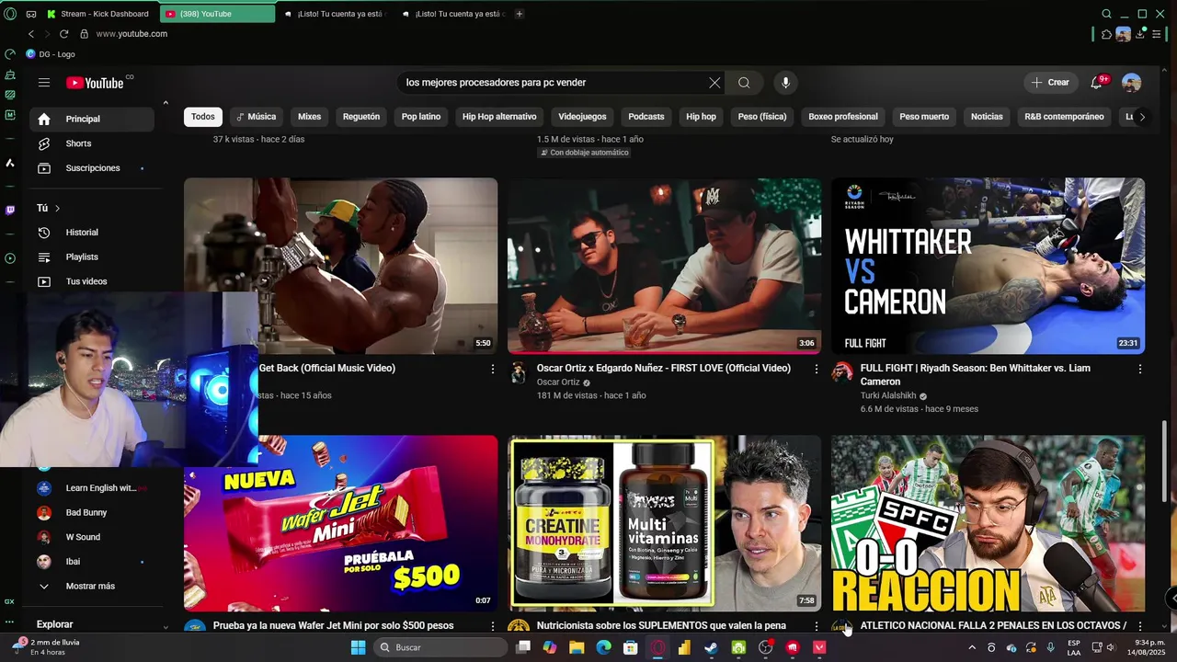Select the Música filter chip
This screenshot has height=662, width=1177.
[256, 117]
